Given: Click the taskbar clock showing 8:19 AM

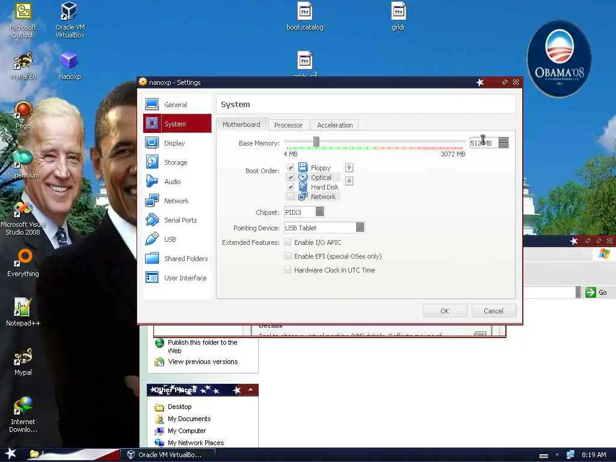Looking at the screenshot, I should tap(594, 455).
